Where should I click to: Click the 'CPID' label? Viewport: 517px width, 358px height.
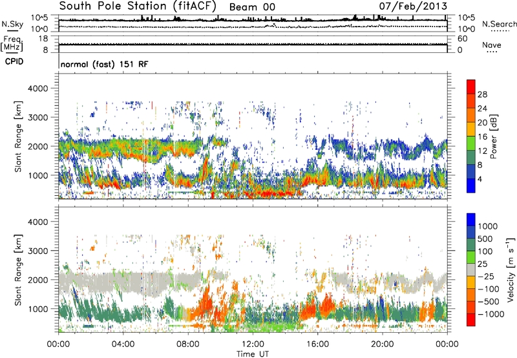pos(14,61)
